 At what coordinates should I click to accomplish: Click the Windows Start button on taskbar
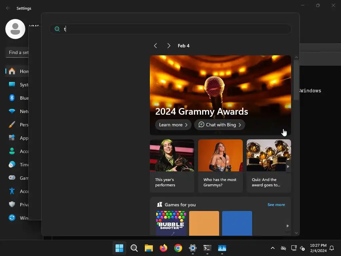click(x=119, y=248)
